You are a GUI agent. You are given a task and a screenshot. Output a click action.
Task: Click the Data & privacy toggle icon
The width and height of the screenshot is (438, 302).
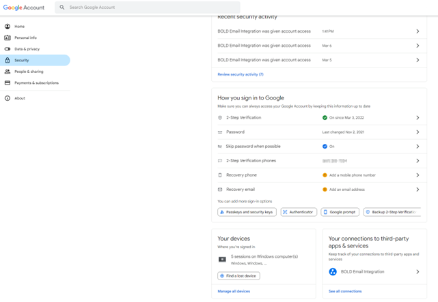(x=8, y=49)
